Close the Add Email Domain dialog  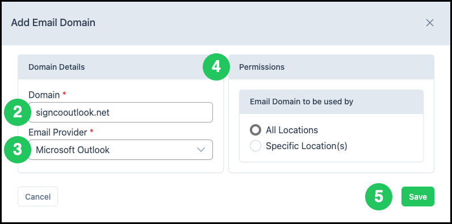429,23
